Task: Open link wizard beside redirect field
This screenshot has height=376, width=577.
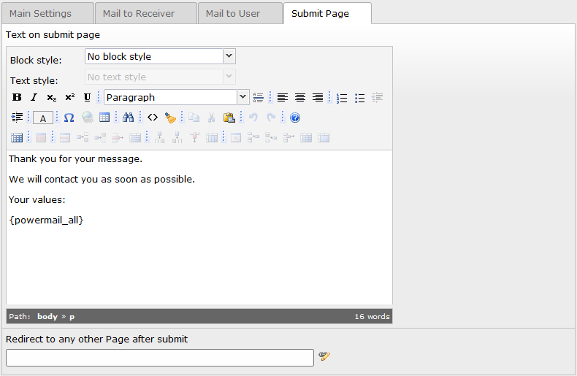Action: coord(324,356)
